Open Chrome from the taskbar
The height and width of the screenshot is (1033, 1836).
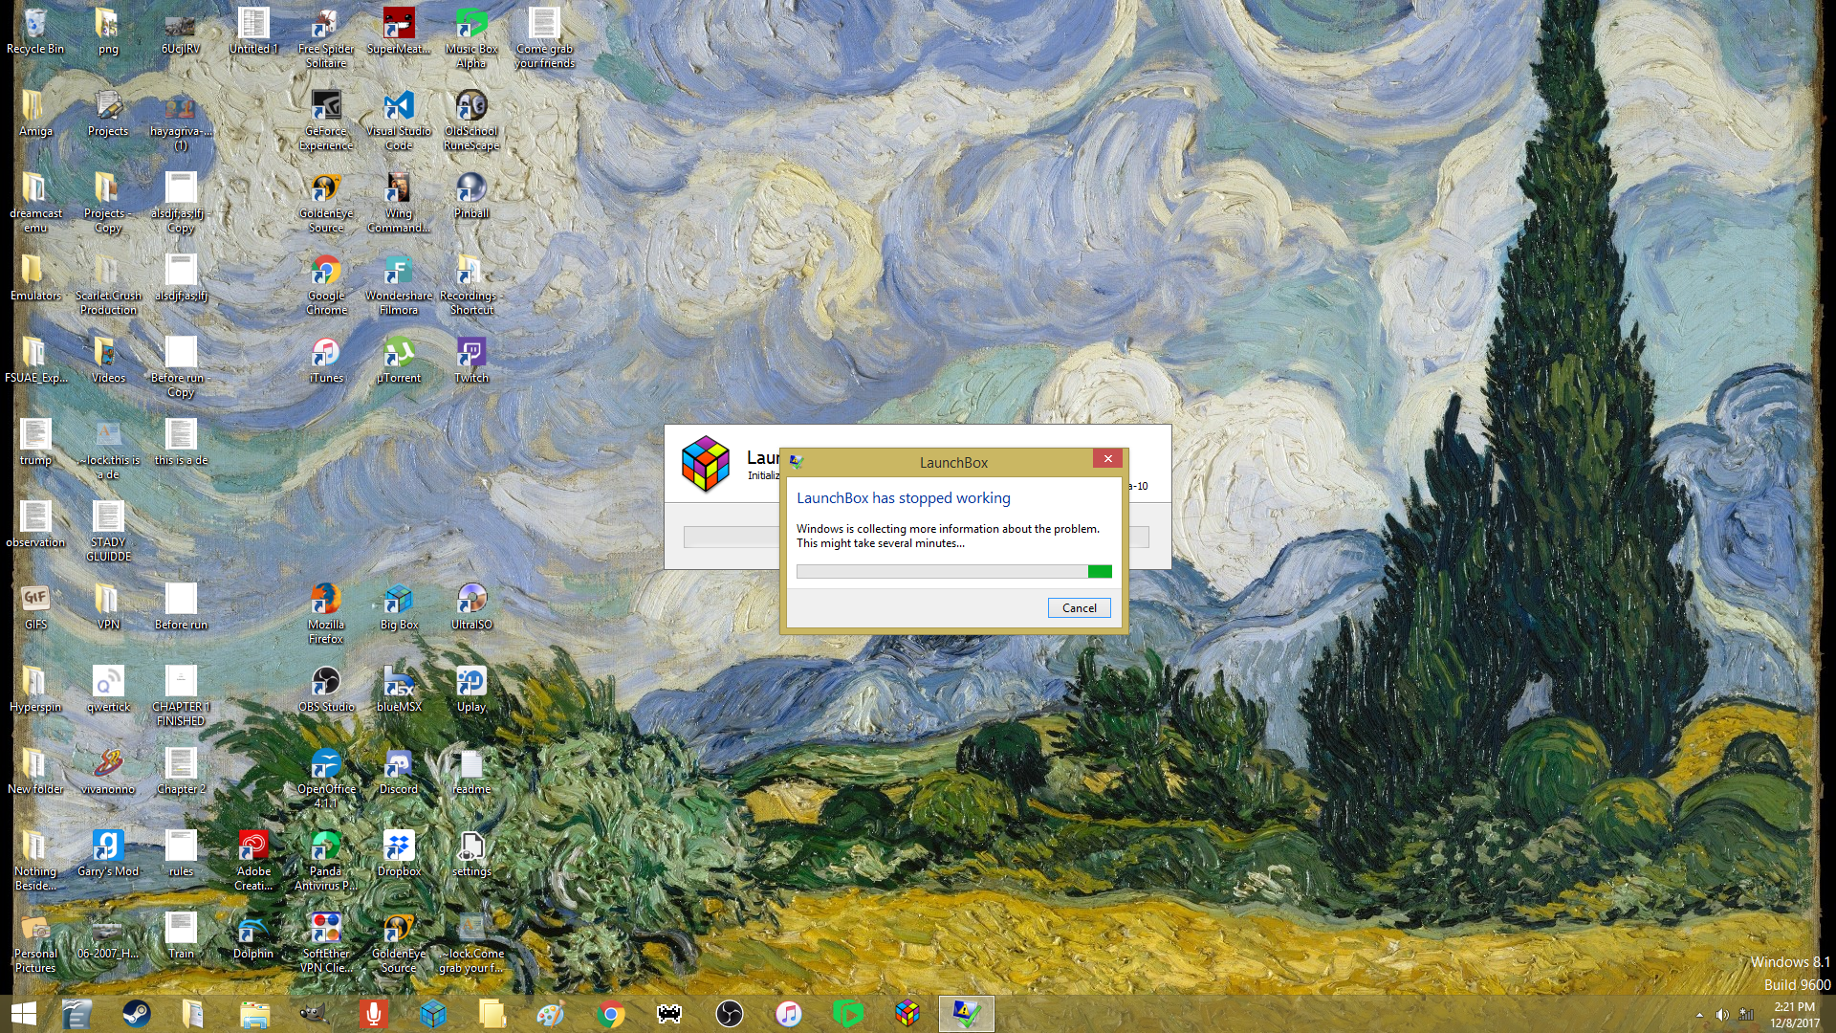tap(610, 1014)
